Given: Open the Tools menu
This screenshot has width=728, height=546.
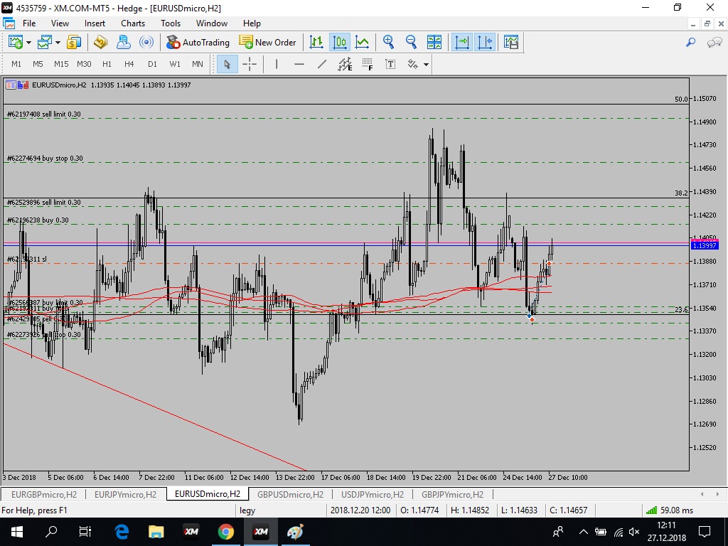Looking at the screenshot, I should (171, 23).
